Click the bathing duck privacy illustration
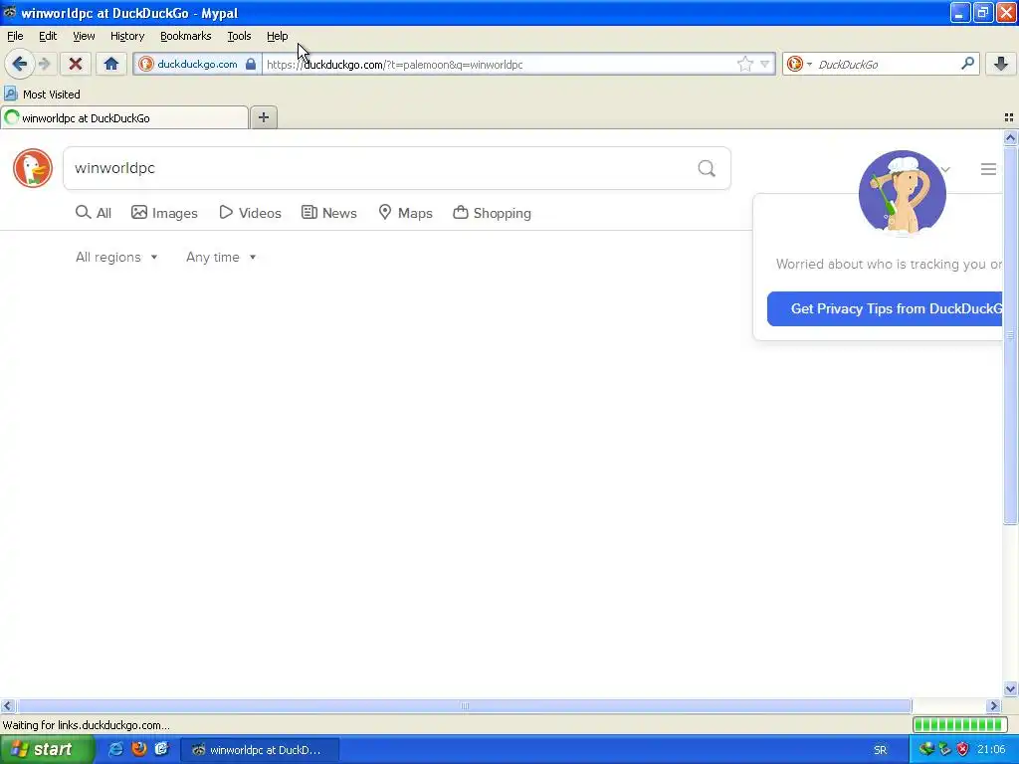 pyautogui.click(x=902, y=192)
